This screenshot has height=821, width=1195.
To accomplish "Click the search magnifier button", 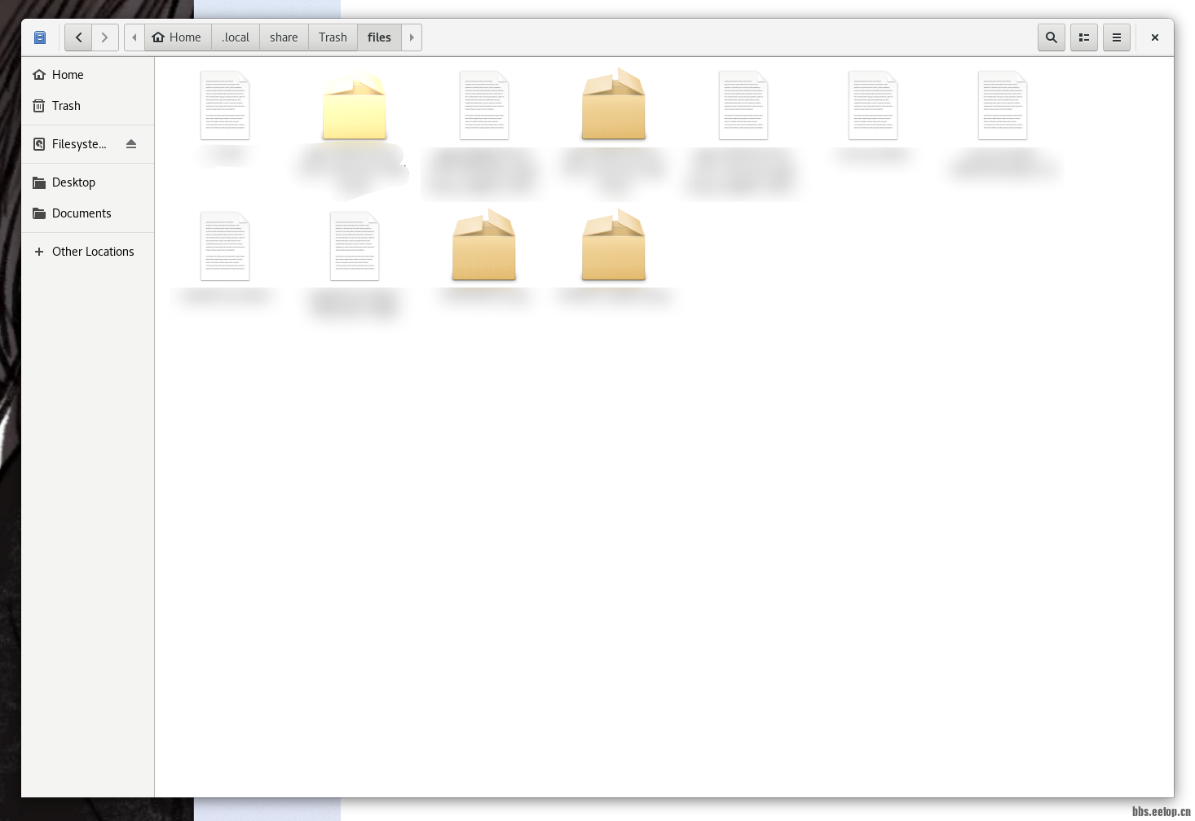I will pyautogui.click(x=1051, y=37).
